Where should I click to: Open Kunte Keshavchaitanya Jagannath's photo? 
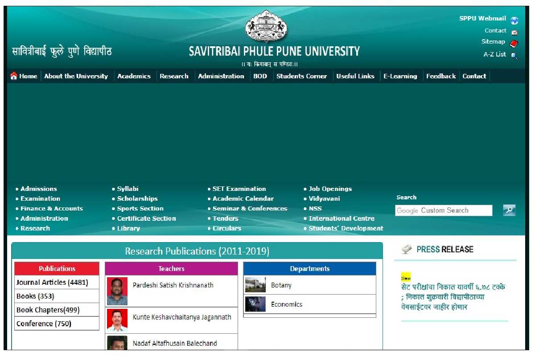click(x=117, y=320)
